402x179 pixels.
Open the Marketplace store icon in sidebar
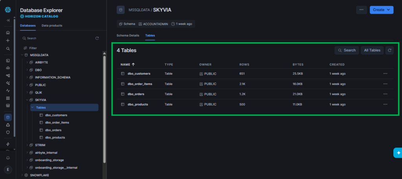click(8, 105)
